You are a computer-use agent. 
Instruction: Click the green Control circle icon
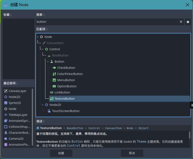[x=46, y=49]
